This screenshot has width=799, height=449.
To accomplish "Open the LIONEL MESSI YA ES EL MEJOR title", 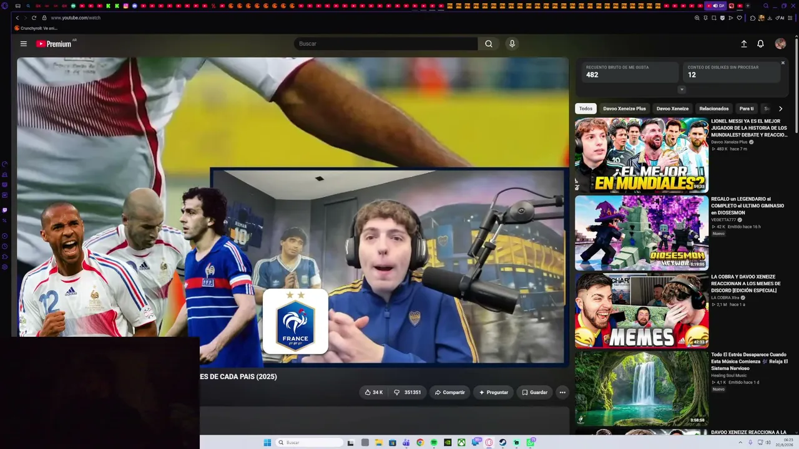I will pyautogui.click(x=749, y=128).
